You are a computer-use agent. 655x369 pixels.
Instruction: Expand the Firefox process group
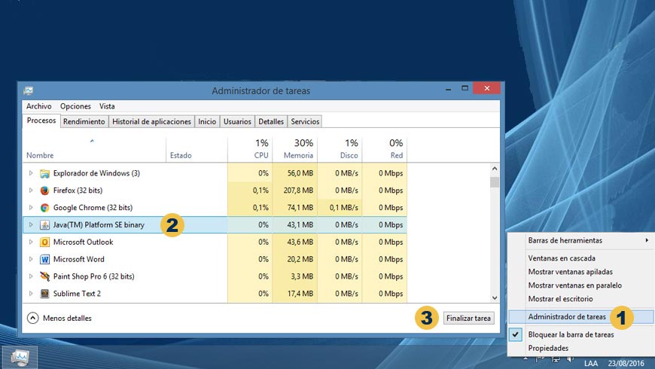click(31, 190)
